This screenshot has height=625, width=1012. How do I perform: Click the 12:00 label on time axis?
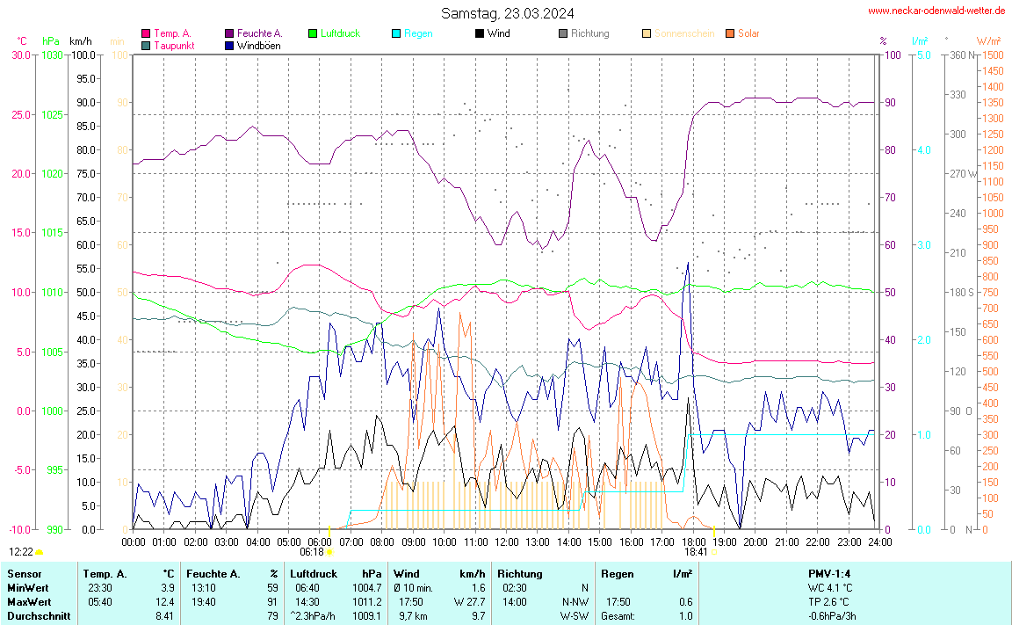(x=507, y=541)
